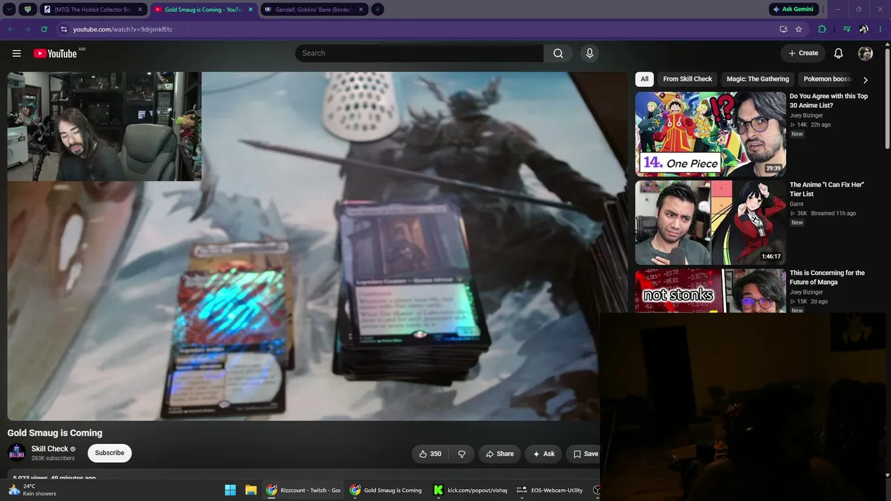Open the browser extensions puzzle icon
The image size is (891, 501).
[822, 29]
